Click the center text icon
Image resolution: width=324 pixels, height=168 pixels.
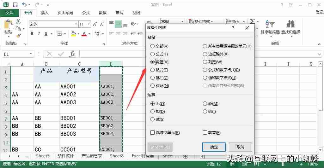click(118, 34)
